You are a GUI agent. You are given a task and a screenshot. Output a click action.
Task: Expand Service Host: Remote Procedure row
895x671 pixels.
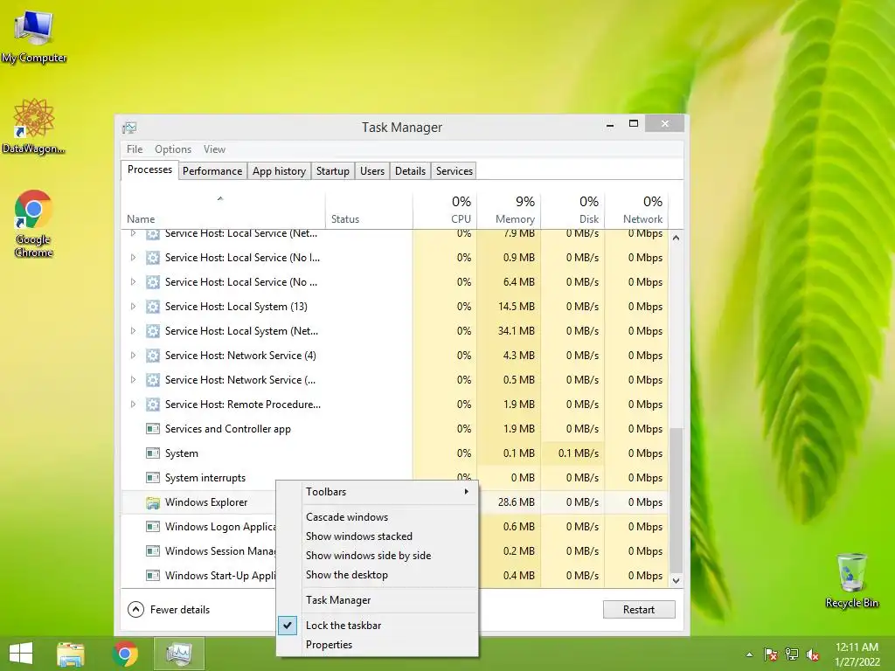(x=133, y=405)
